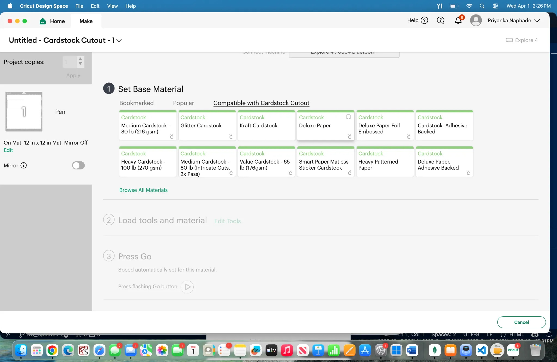
Task: Switch to the Popular materials tab
Action: point(184,103)
